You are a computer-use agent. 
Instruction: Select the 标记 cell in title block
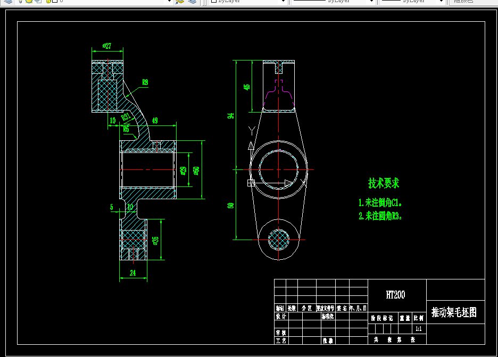[280, 308]
